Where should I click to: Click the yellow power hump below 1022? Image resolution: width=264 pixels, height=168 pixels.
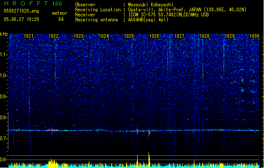point(53,163)
